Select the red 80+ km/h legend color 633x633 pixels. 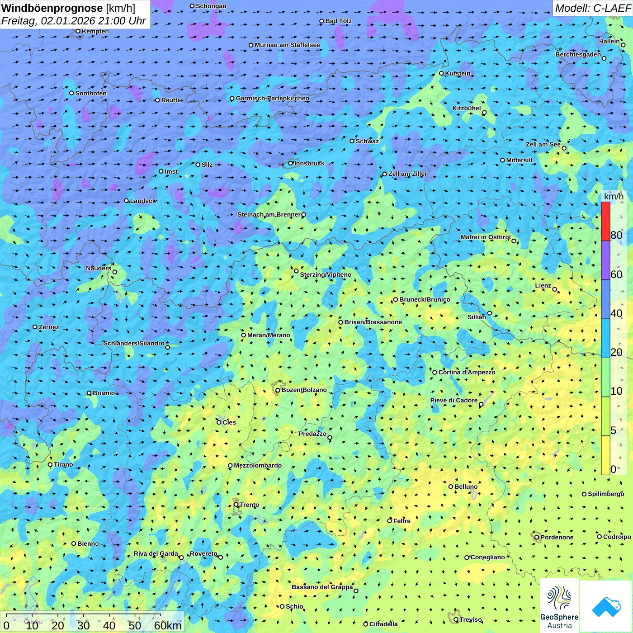(x=605, y=222)
